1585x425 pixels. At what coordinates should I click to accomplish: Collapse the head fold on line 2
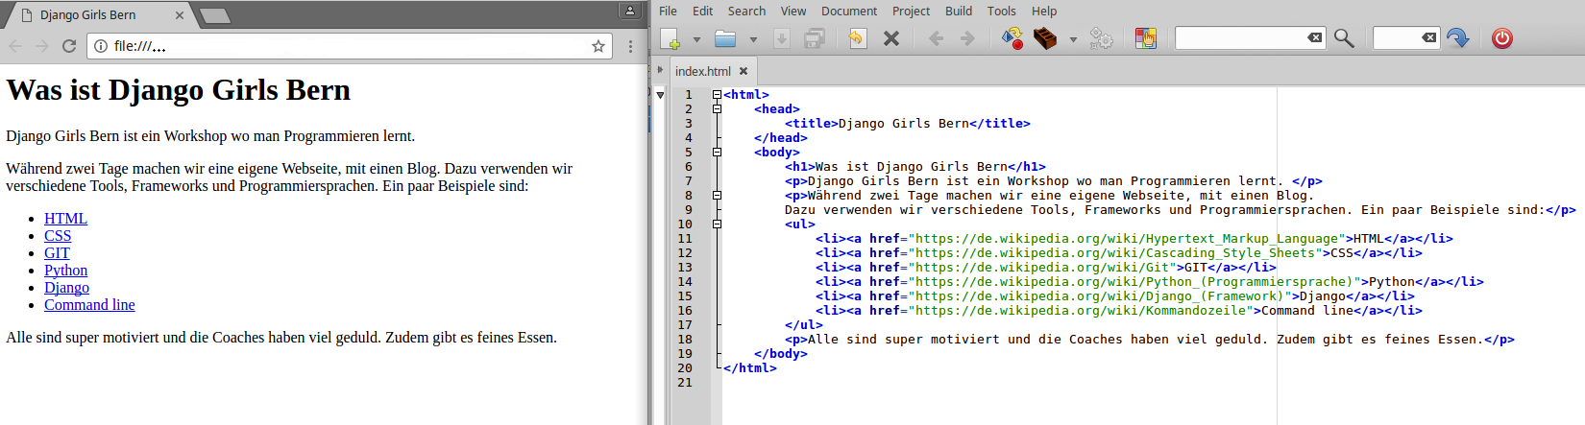click(x=717, y=109)
